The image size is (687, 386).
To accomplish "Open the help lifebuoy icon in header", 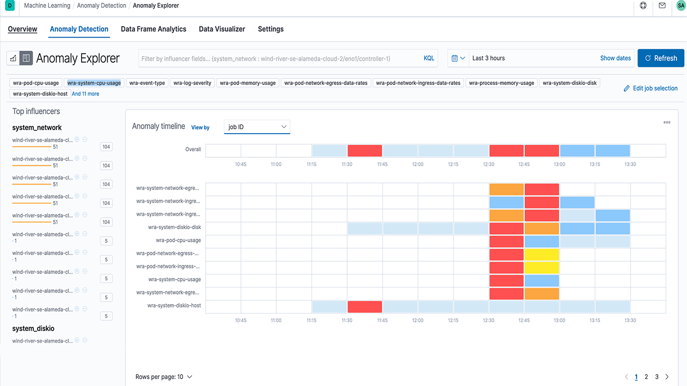I will coord(643,6).
